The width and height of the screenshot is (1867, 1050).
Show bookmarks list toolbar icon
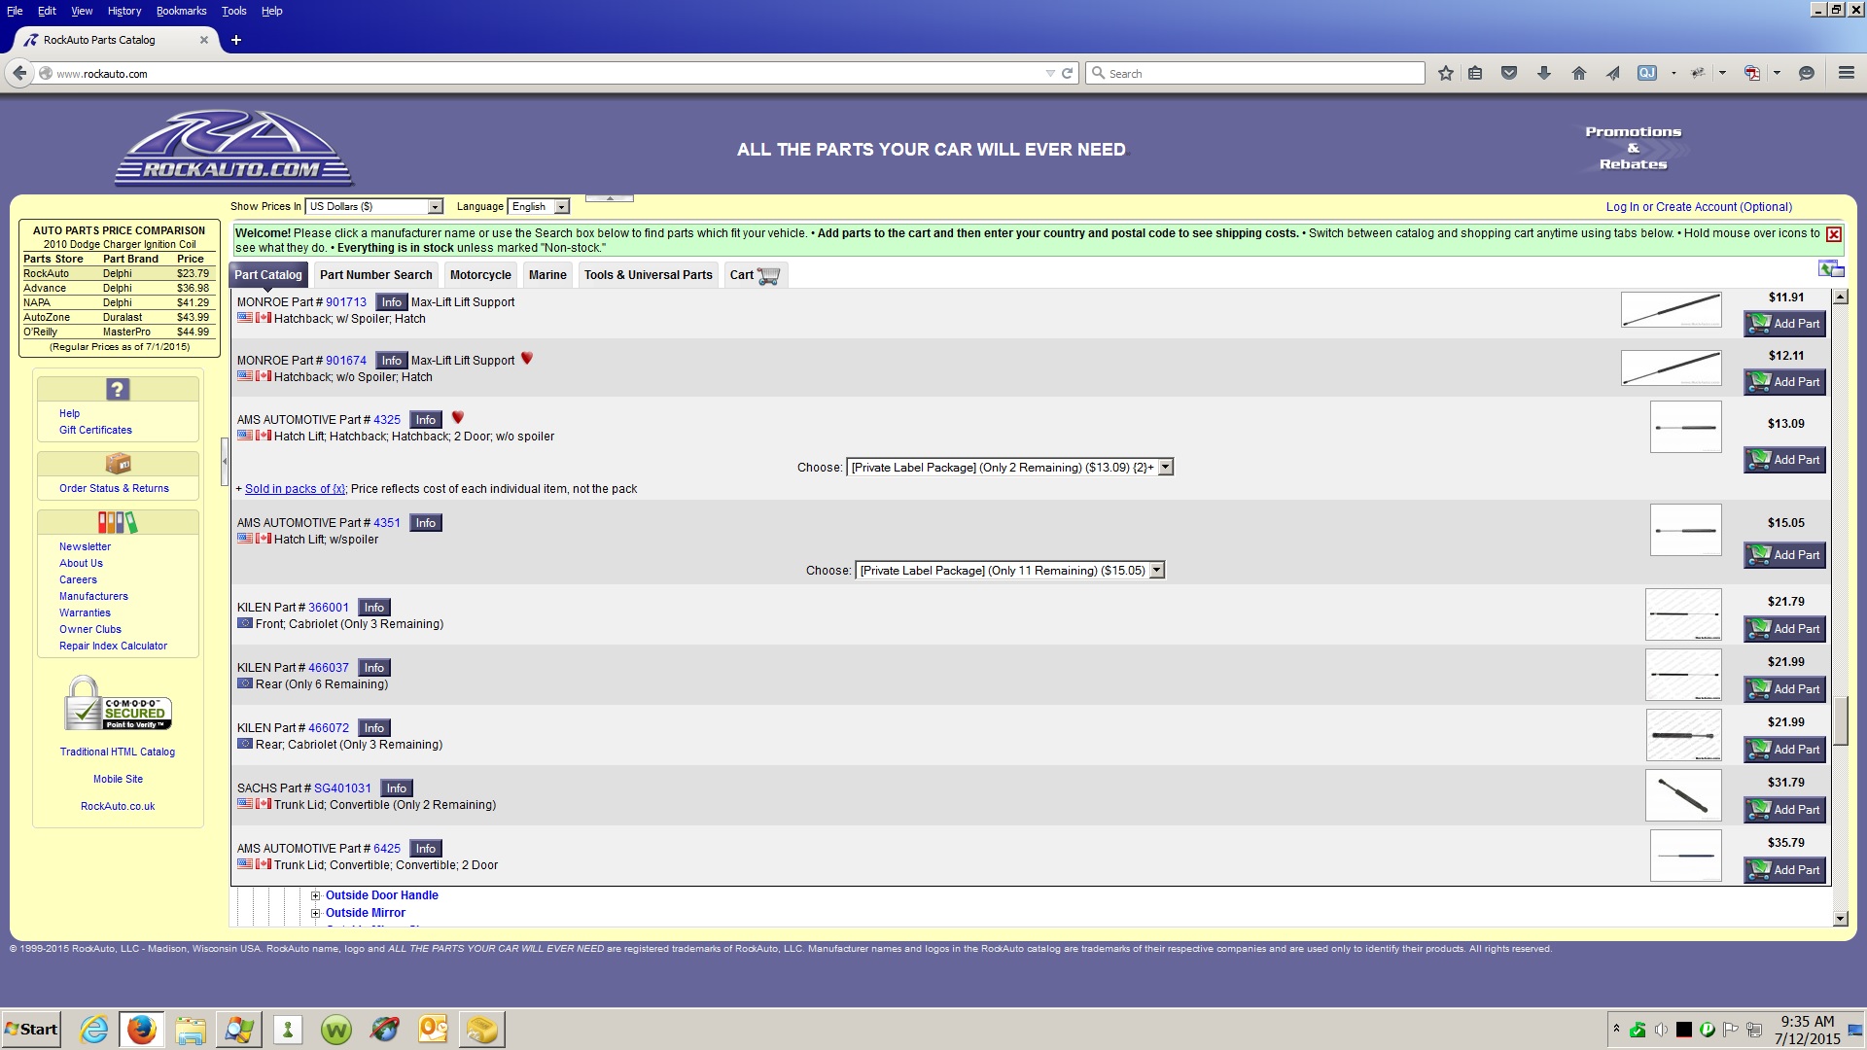1475,73
